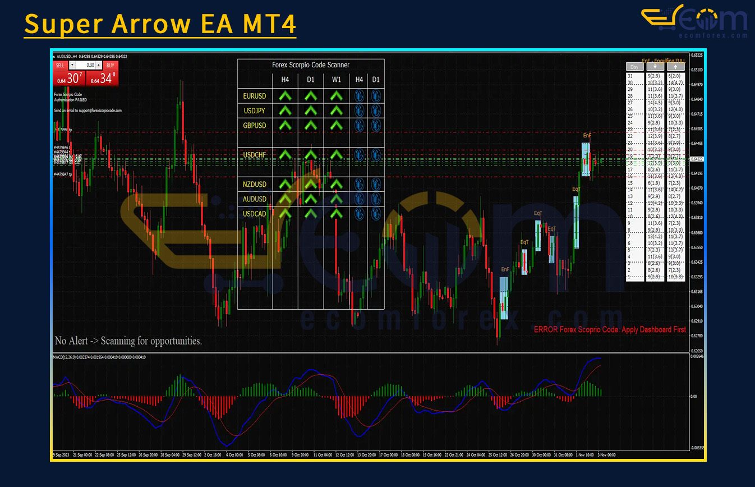Image resolution: width=755 pixels, height=487 pixels.
Task: Click the NZDUSD H4 trend arrow
Action: click(x=286, y=184)
